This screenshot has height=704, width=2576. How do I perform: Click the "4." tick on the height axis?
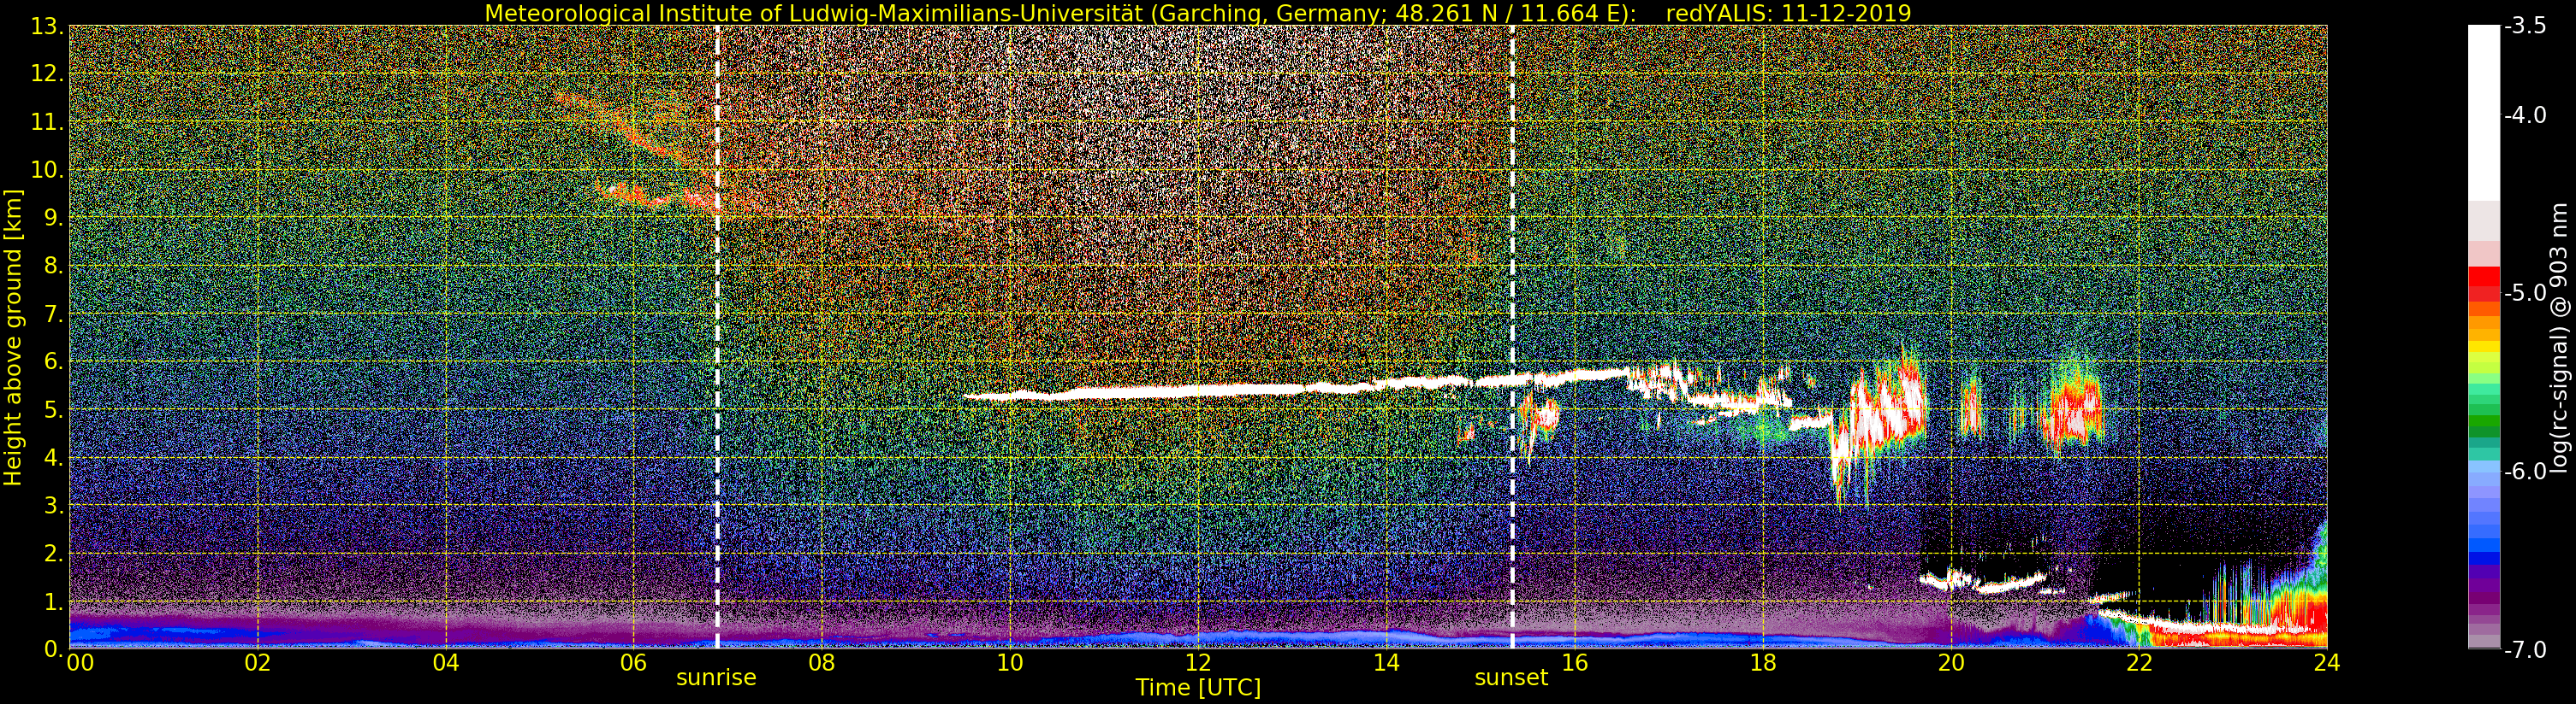(x=54, y=457)
